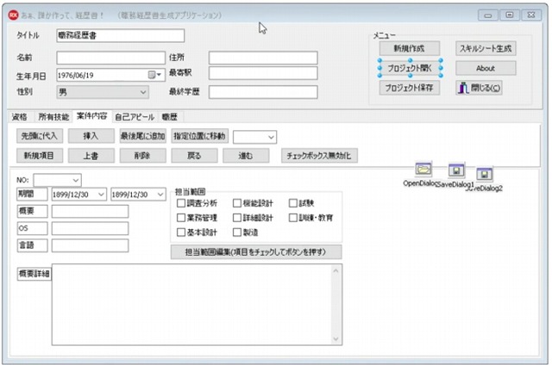Viewport: 552px width, 365px height.
Task: Focus the 名前 input field
Action: click(111, 58)
